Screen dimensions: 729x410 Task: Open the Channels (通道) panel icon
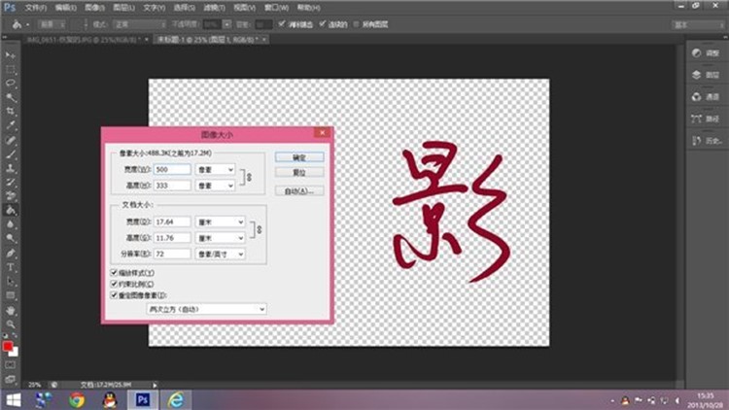tap(697, 97)
